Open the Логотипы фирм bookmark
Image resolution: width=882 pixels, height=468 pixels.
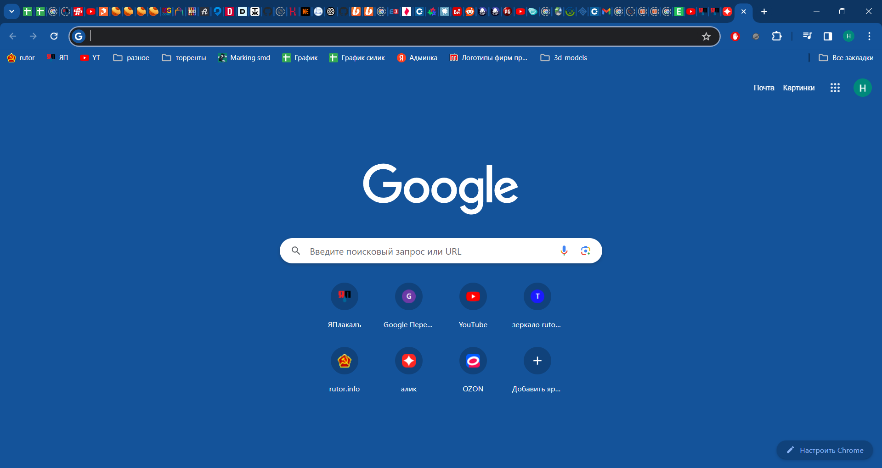pyautogui.click(x=488, y=58)
